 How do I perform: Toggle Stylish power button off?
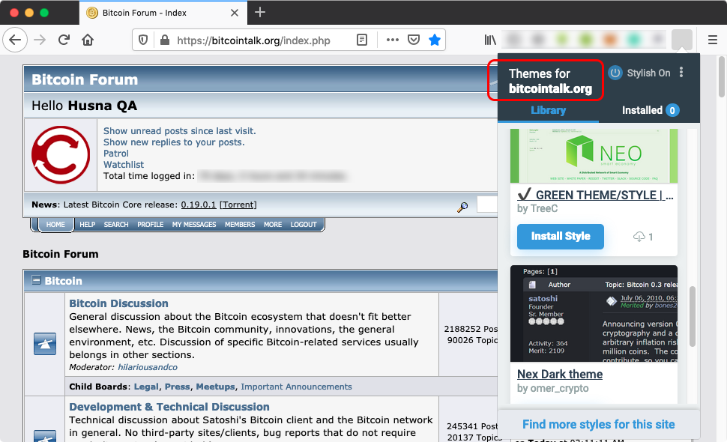point(615,73)
